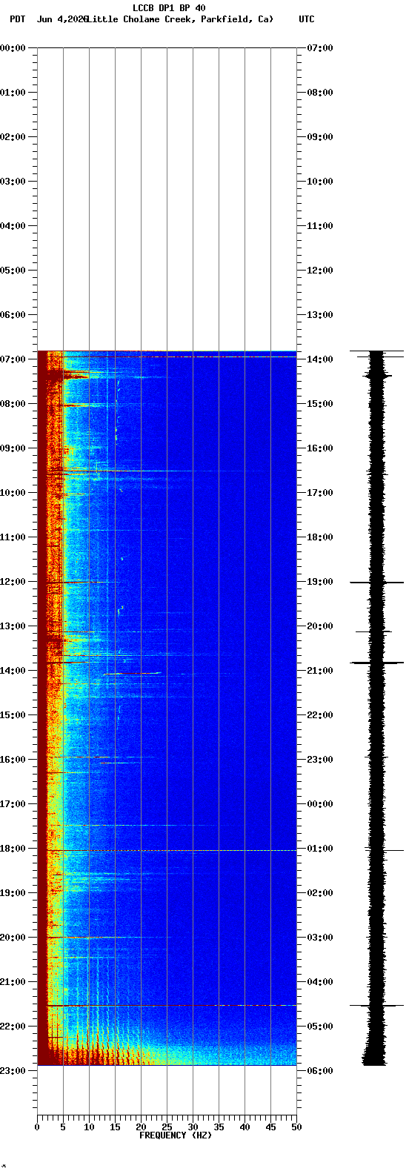Image resolution: width=409 pixels, height=1174 pixels.
Task: Click the '0' frequency axis tick label
Action: pos(37,1127)
